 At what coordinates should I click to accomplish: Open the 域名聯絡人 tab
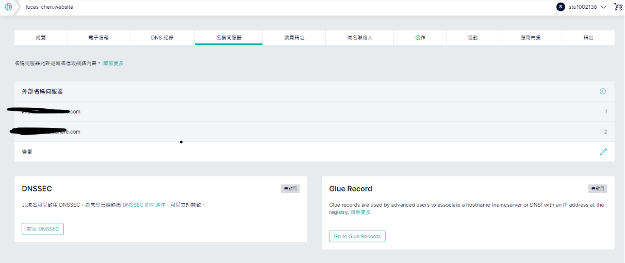click(359, 38)
